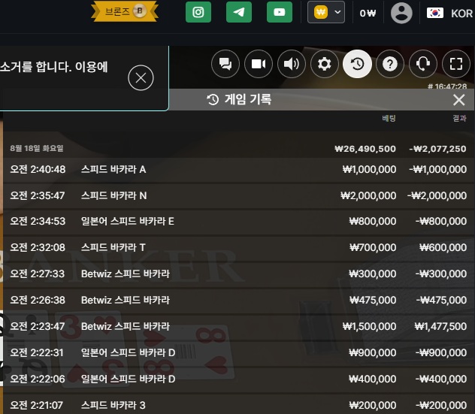Open the 2:22:31 일본어 스피드 바카라 D record
Viewport: 475px width, 414px height.
point(239,353)
